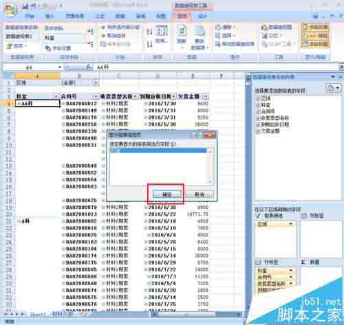Open the 科室 item dropdown in 行标签 area

[x=291, y=271]
